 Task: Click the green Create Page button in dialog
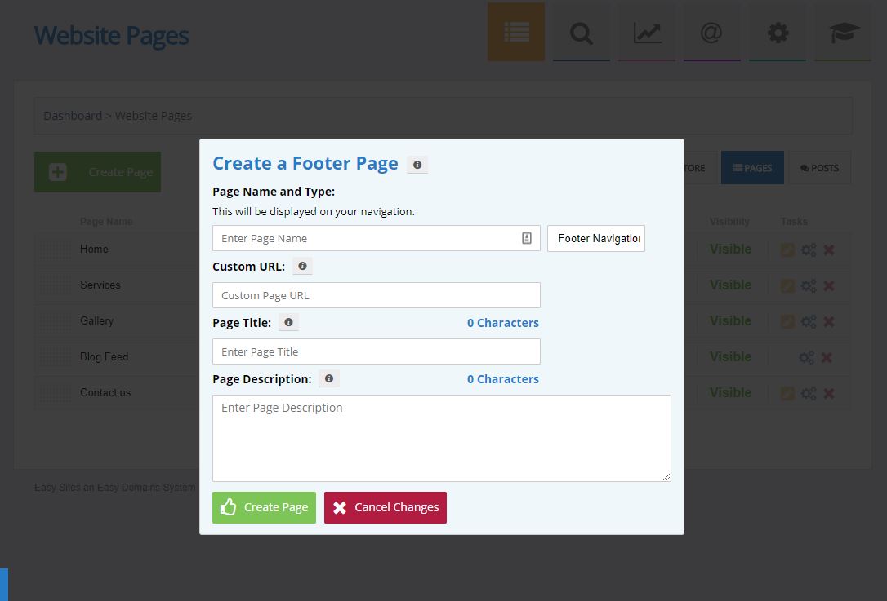click(x=264, y=507)
